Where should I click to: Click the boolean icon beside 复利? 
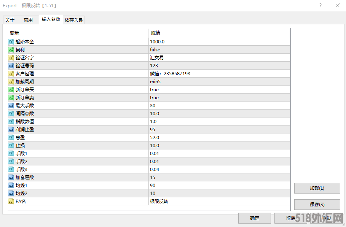click(x=11, y=49)
